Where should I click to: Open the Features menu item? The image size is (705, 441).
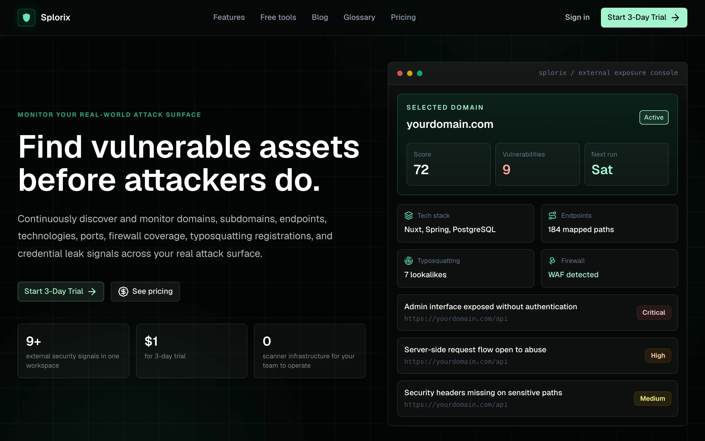[229, 17]
